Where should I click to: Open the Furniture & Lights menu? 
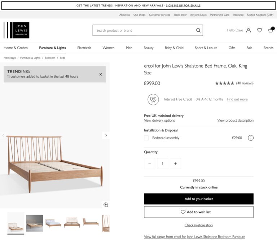(x=52, y=48)
